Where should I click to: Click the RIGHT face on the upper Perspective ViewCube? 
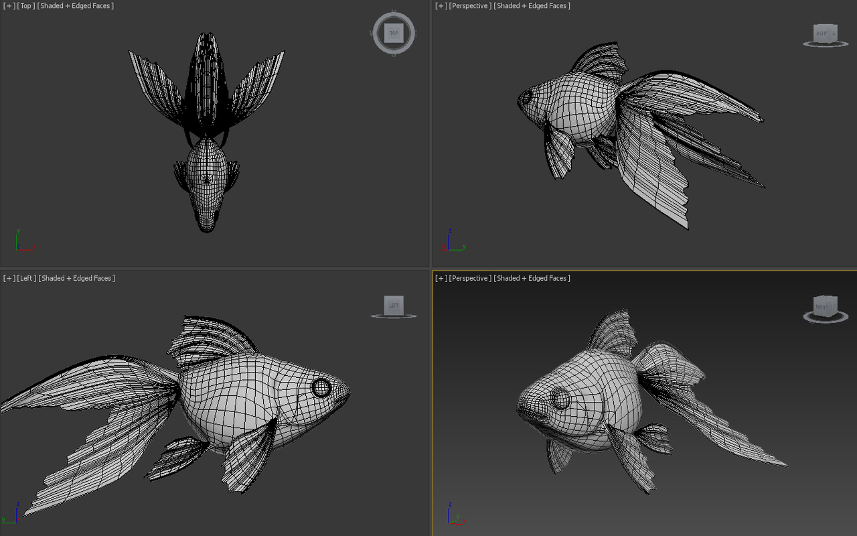pyautogui.click(x=821, y=32)
